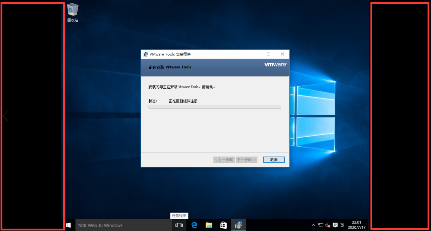Click the status text about updating component registration
431x231 pixels.
183,101
